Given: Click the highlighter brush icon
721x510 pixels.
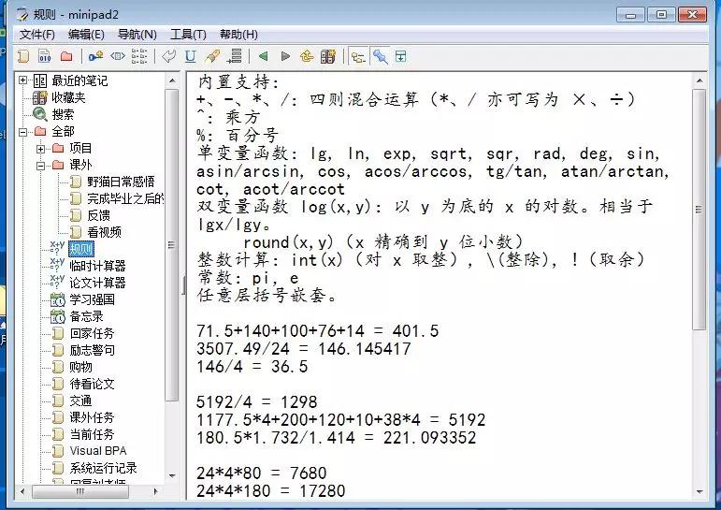Looking at the screenshot, I should (212, 57).
